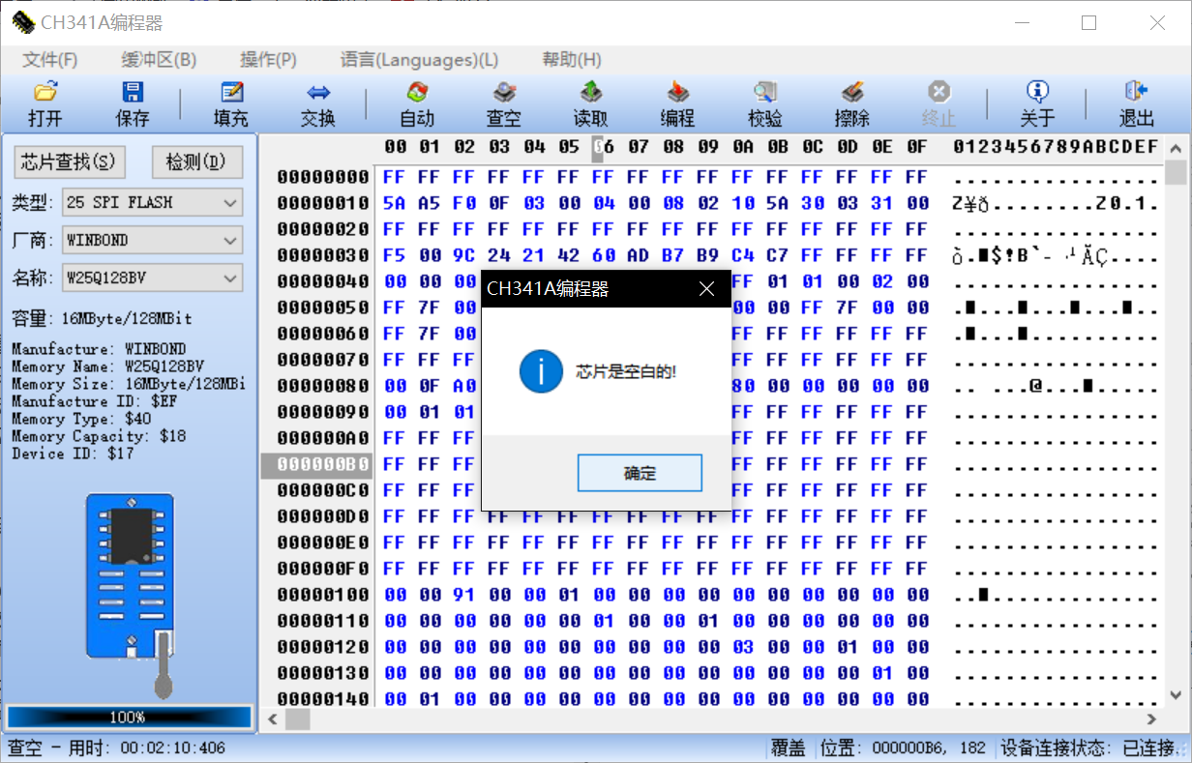Click the horizontal scrollbar right arrow
The width and height of the screenshot is (1192, 763).
(x=1151, y=719)
